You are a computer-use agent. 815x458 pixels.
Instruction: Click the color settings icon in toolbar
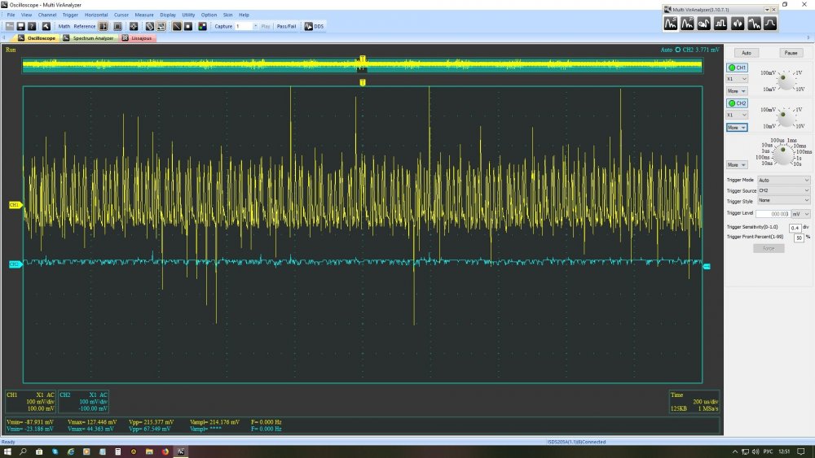(x=200, y=26)
